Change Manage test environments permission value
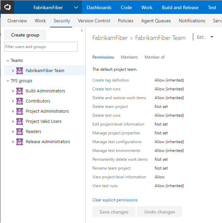Viewport: 222px width, 223px height. point(169,151)
